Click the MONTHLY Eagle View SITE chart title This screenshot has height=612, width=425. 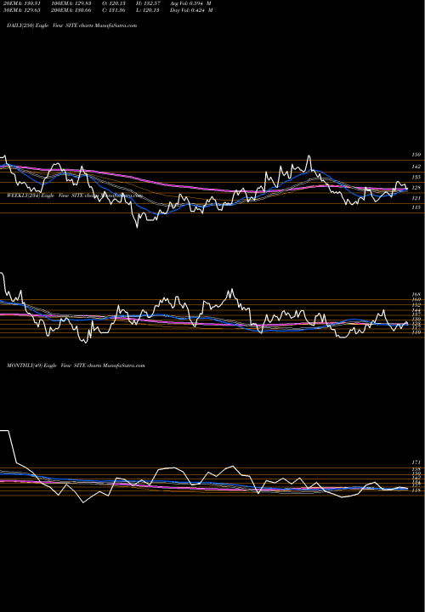point(76,365)
